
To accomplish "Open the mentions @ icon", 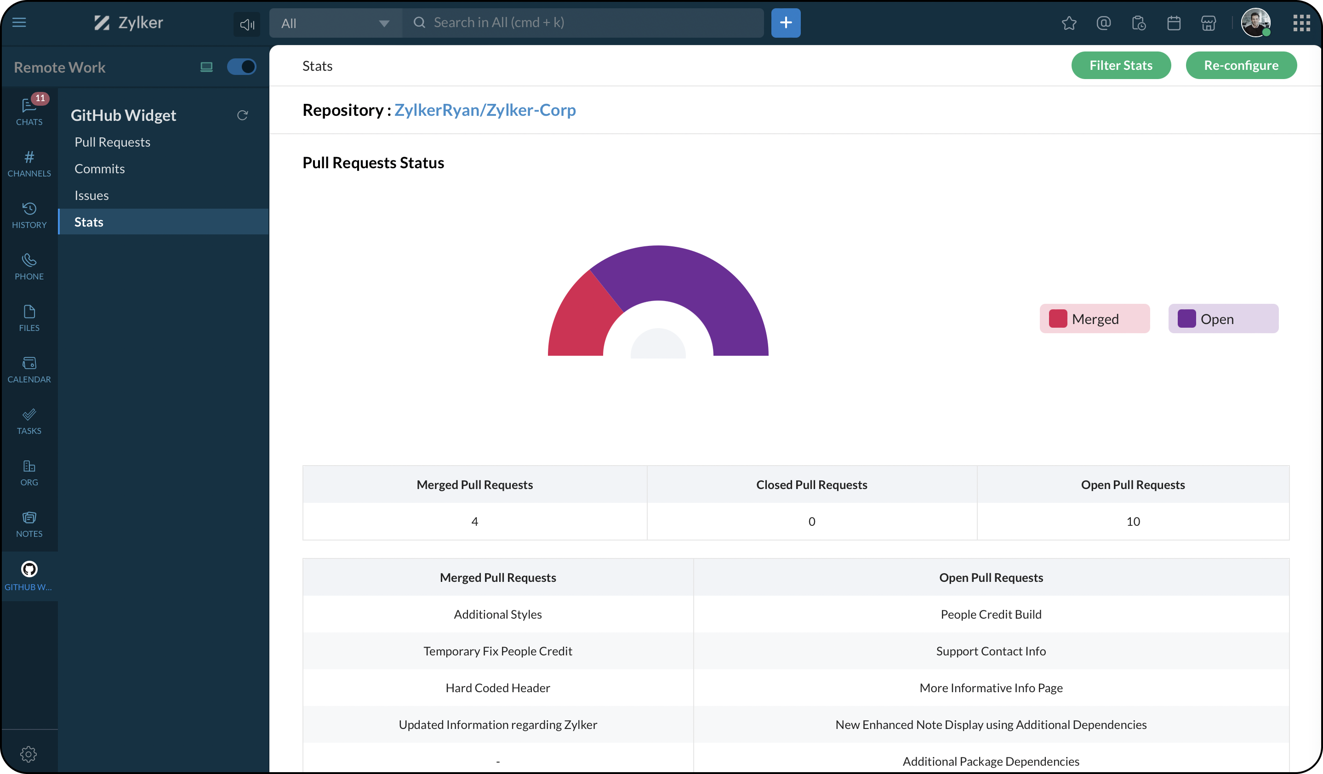I will point(1104,23).
